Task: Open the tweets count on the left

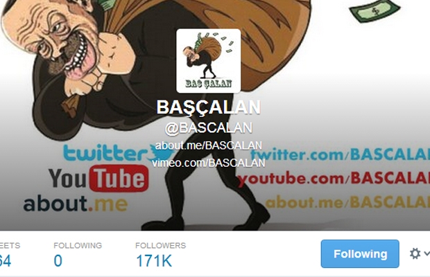Action: [x=6, y=261]
